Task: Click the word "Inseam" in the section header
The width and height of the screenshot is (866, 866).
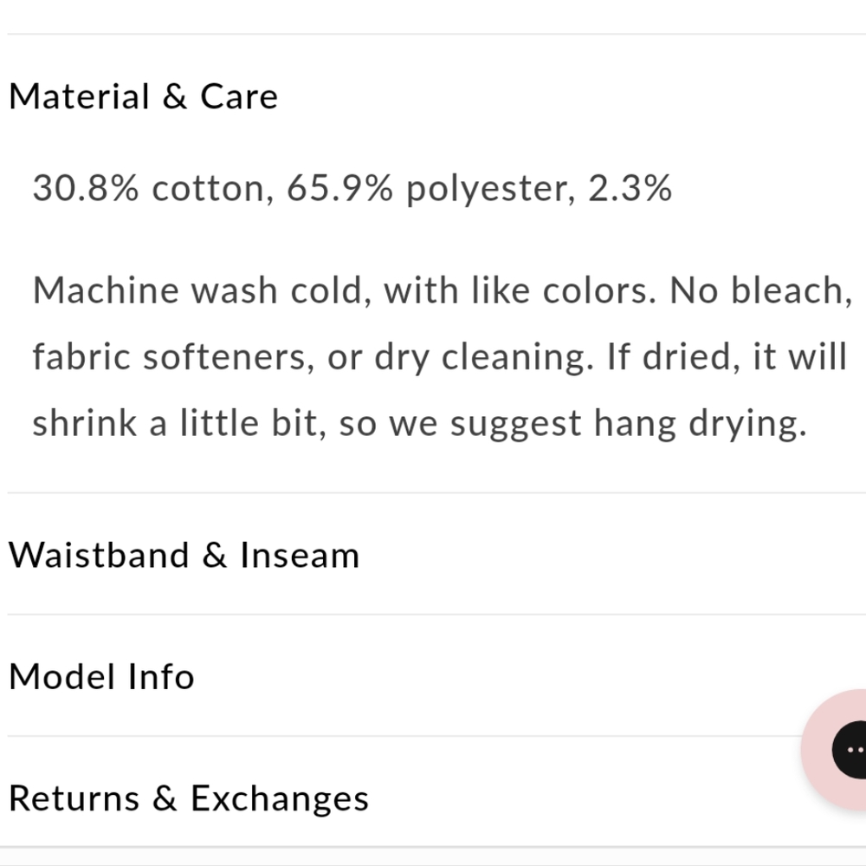Action: click(300, 555)
